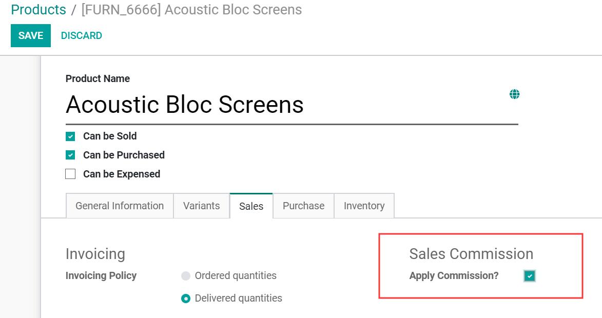Enable the Can be Expensed checkbox

coord(70,174)
